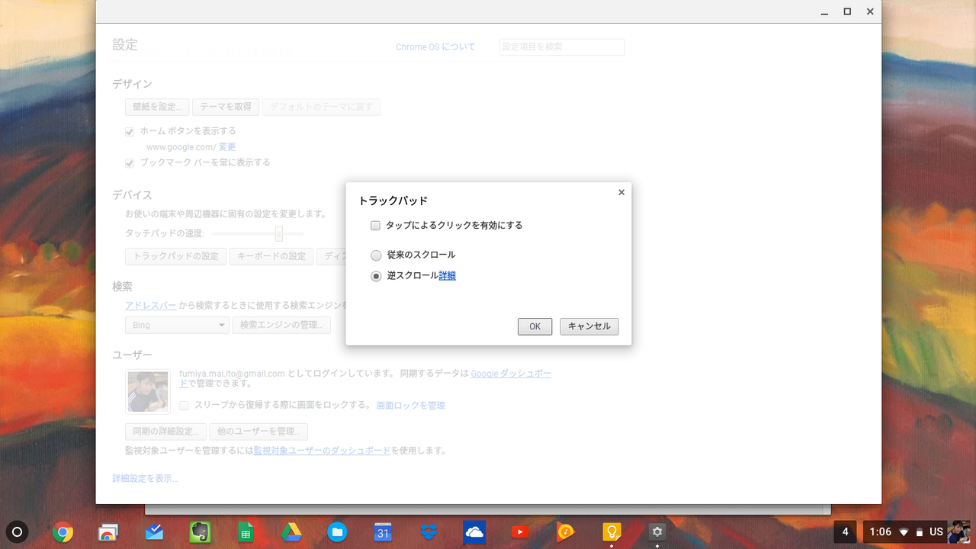Click the 詳細設定を表示 link

[145, 479]
